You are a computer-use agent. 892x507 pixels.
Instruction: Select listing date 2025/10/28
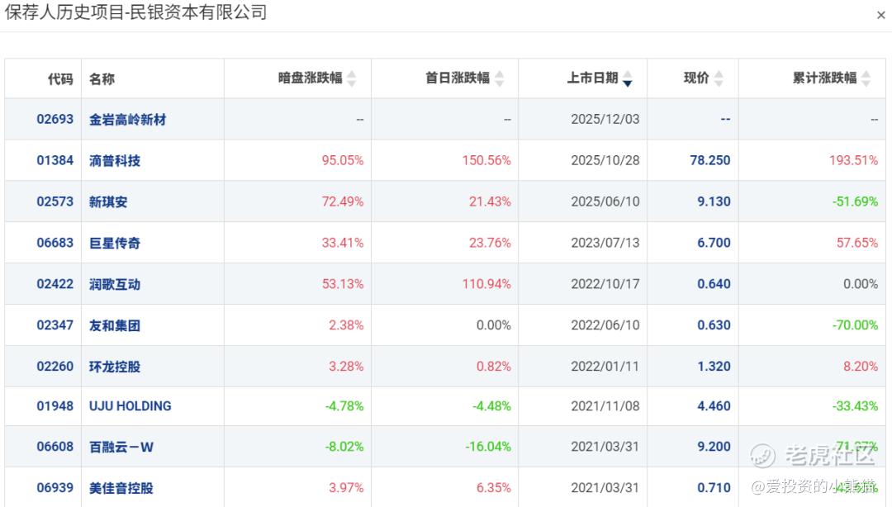coord(605,160)
